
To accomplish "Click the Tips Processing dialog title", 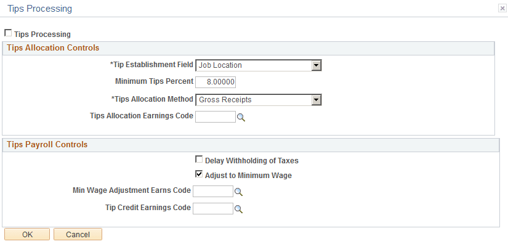I will tap(39, 9).
